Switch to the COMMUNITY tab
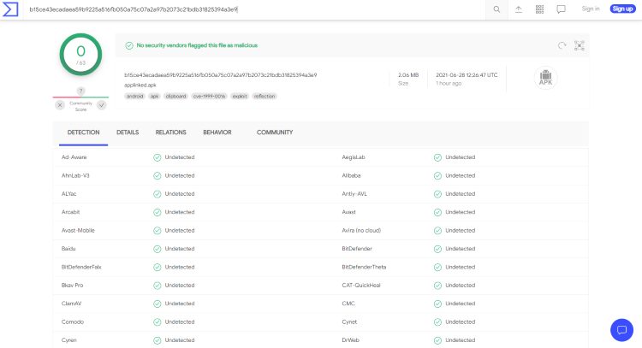Image resolution: width=642 pixels, height=348 pixels. coord(275,133)
